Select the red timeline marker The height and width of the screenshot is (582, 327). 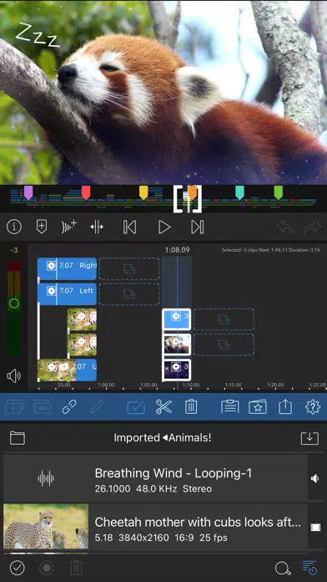point(86,192)
